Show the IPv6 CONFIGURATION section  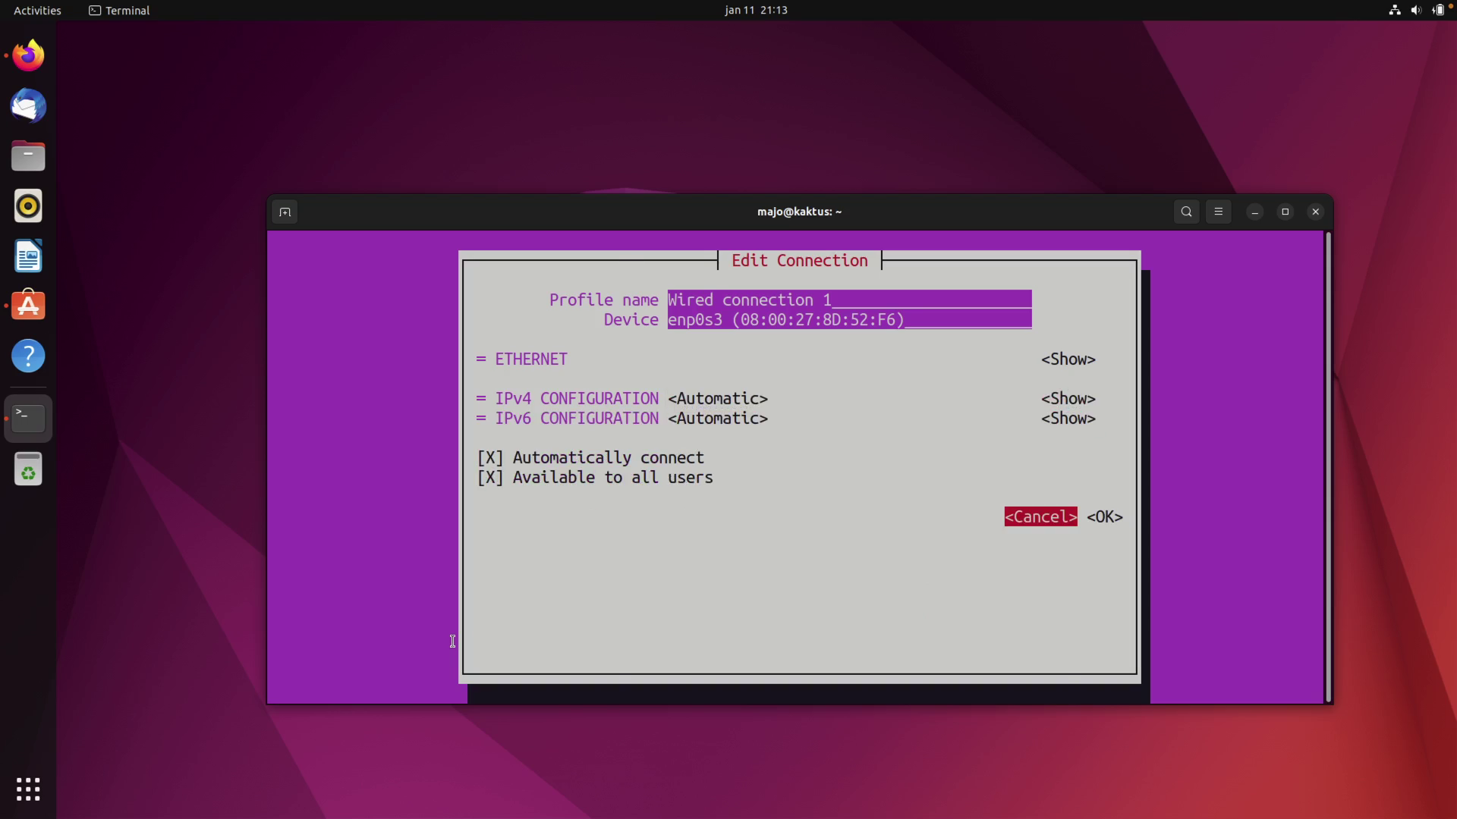pos(1068,419)
